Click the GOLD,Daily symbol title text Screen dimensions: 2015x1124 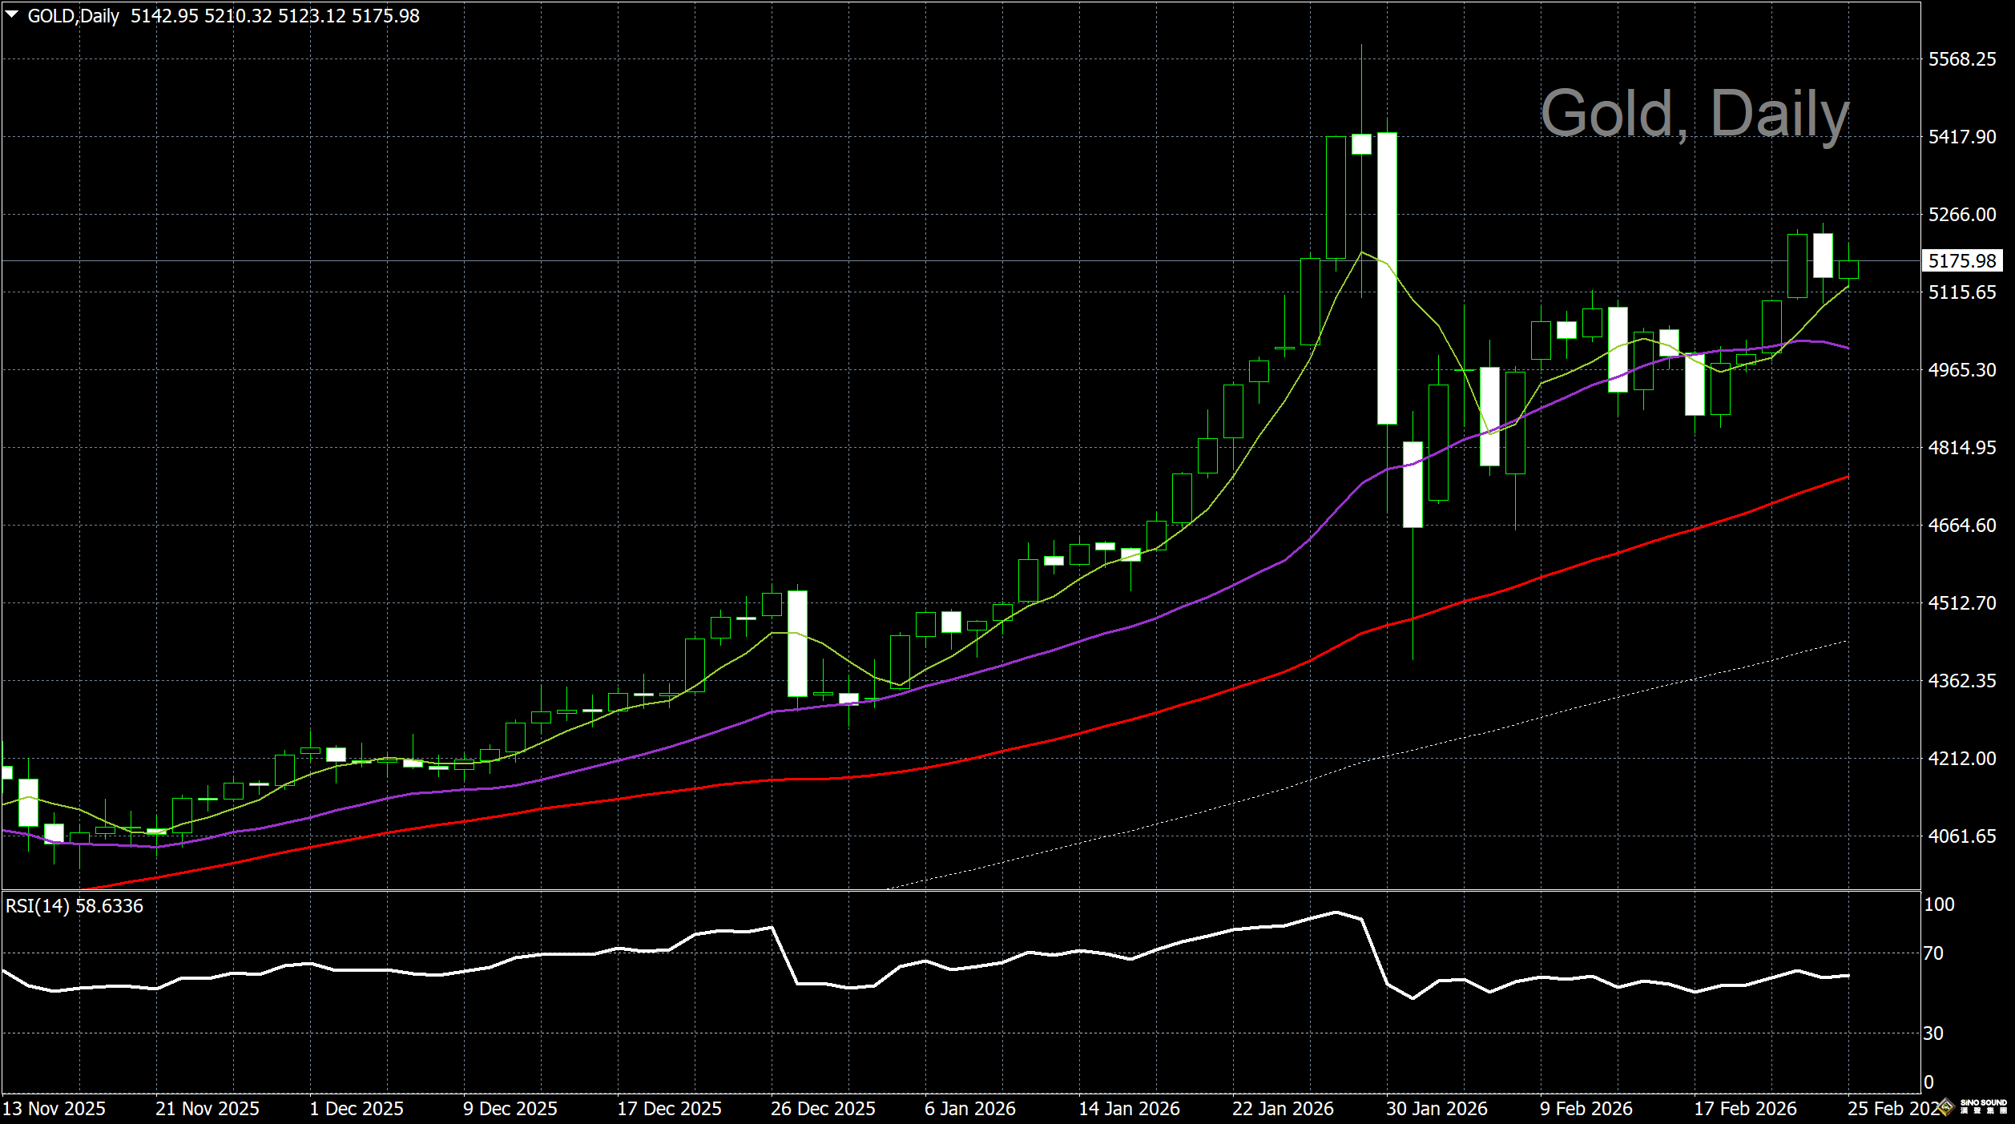coord(73,16)
